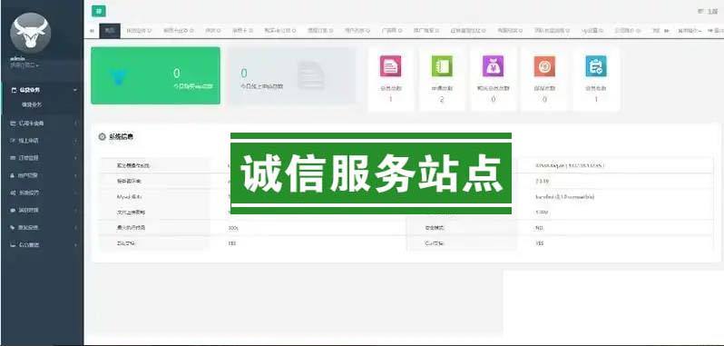This screenshot has width=724, height=346.
Task: Click the tag icon in sidebar
Action: pyautogui.click(x=13, y=227)
